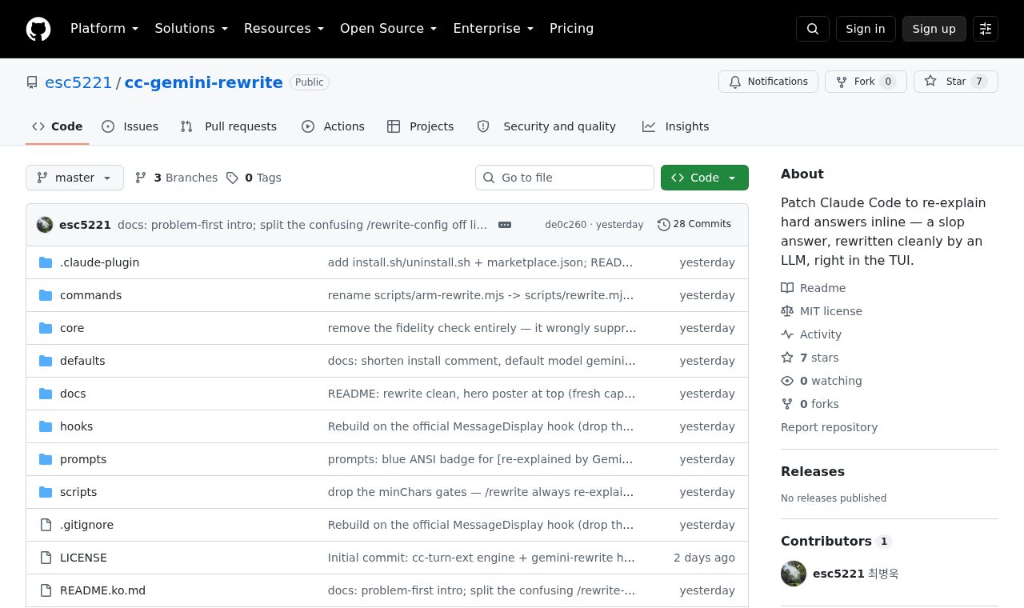Open the Open Source dropdown menu
The image size is (1024, 608).
[389, 29]
